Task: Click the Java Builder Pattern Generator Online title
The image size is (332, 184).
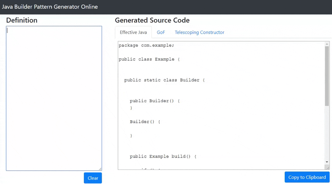Action: point(50,7)
